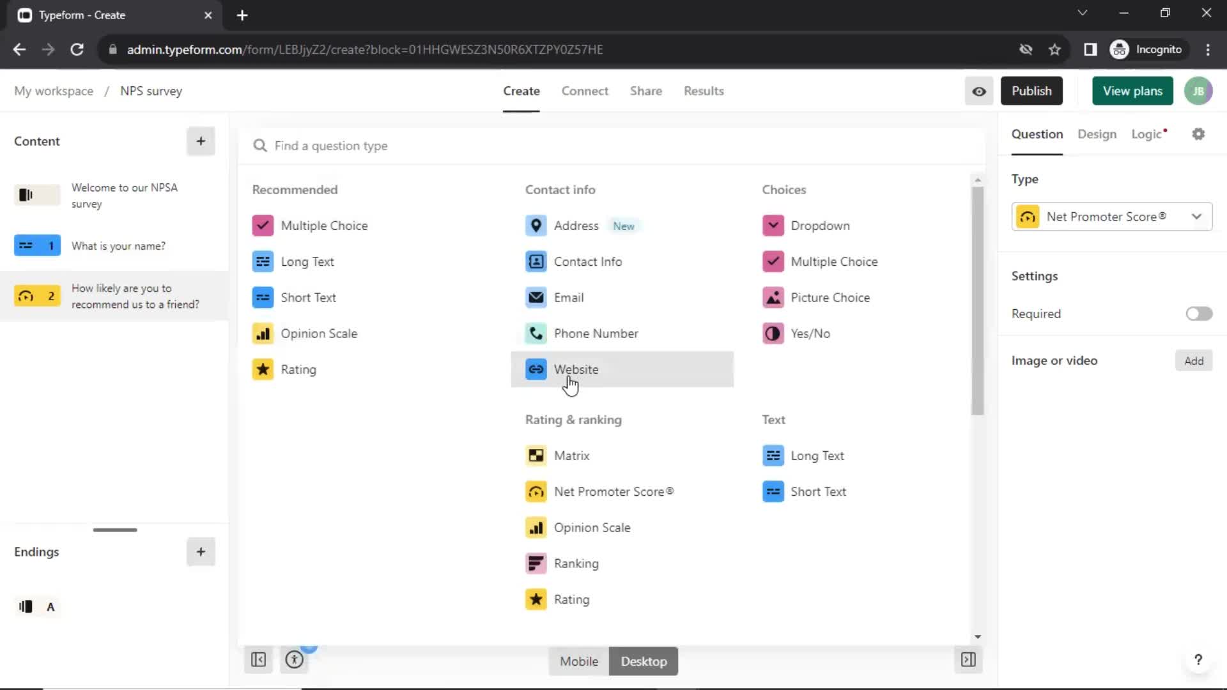This screenshot has height=690, width=1227.
Task: Switch preview to Desktop
Action: (x=644, y=661)
